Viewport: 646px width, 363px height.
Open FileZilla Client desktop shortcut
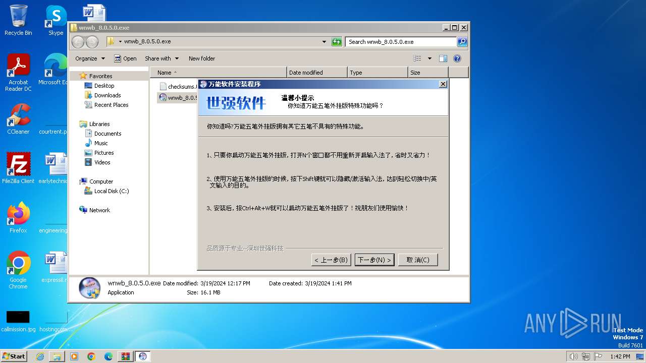coord(18,168)
